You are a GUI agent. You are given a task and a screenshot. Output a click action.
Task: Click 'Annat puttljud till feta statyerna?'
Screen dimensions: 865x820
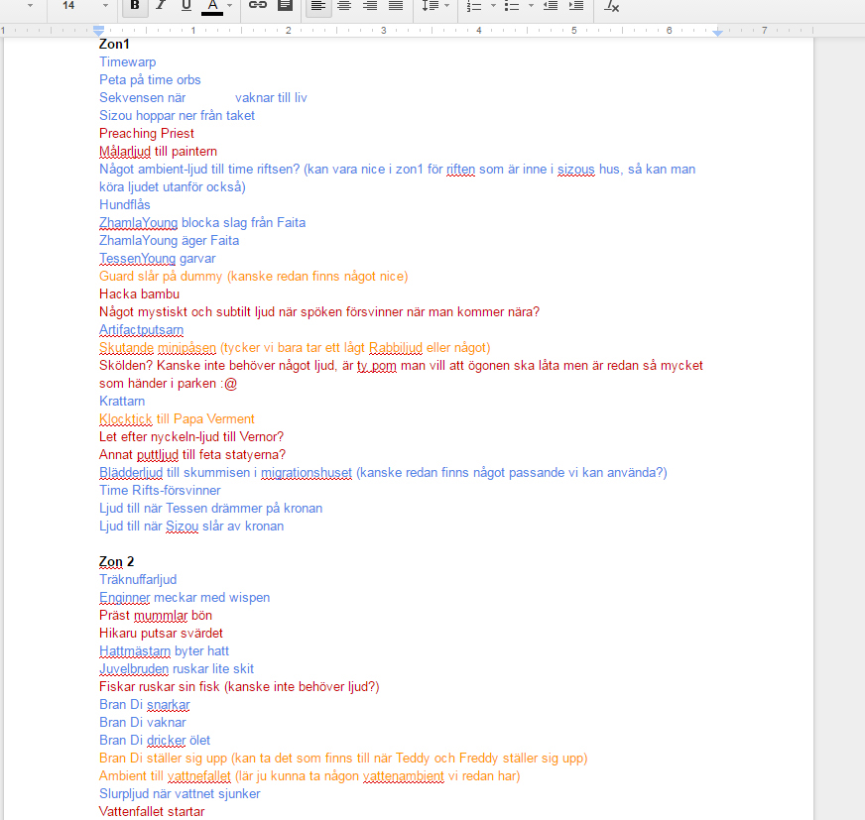(x=192, y=455)
